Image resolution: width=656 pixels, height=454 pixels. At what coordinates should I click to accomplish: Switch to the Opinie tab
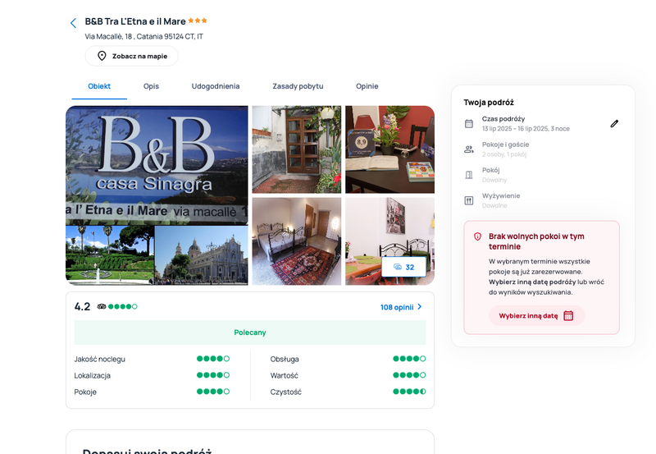[x=367, y=86]
